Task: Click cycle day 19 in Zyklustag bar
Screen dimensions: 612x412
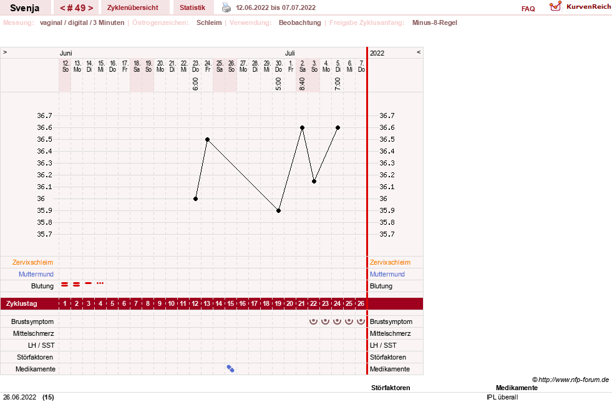Action: tap(278, 303)
